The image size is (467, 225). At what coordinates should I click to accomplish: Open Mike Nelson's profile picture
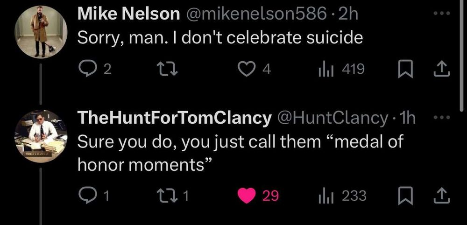coord(42,33)
